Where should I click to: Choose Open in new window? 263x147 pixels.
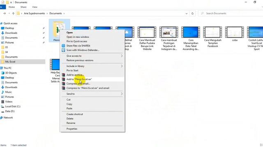tap(78, 37)
